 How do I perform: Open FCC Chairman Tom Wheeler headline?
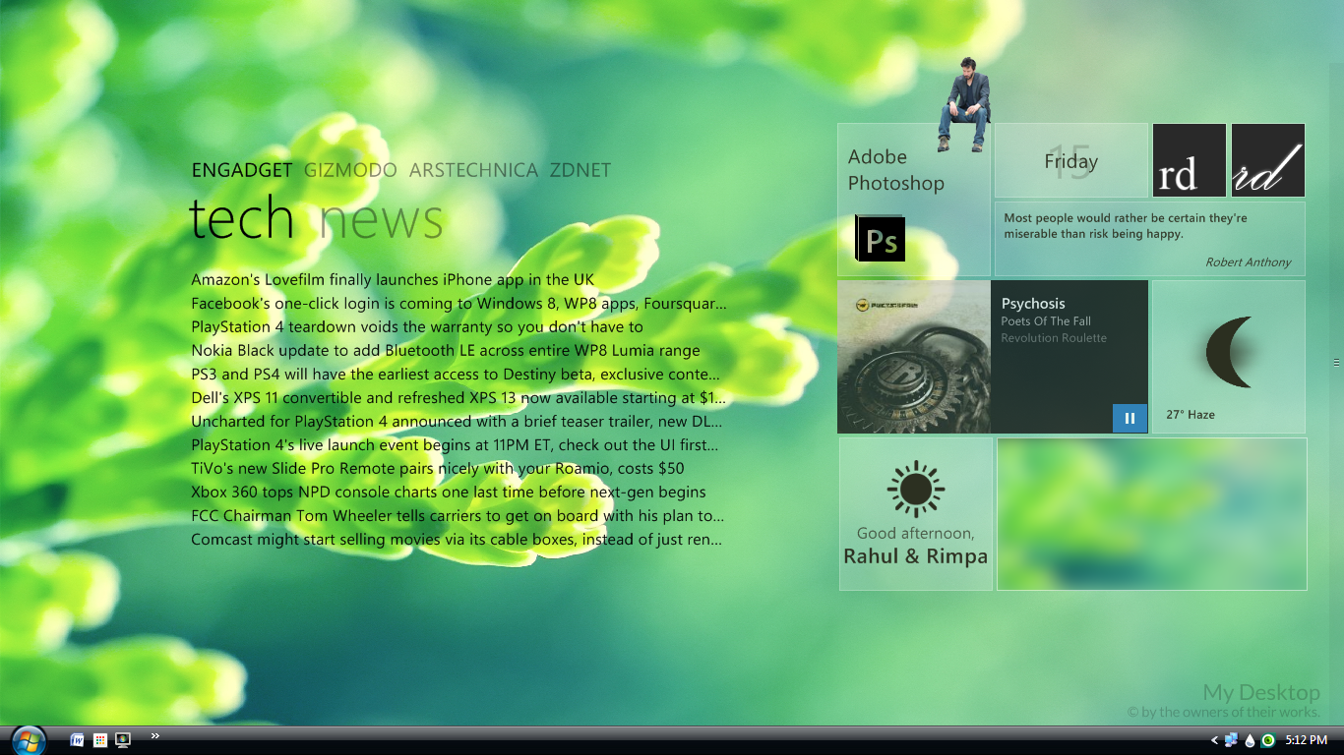458,515
